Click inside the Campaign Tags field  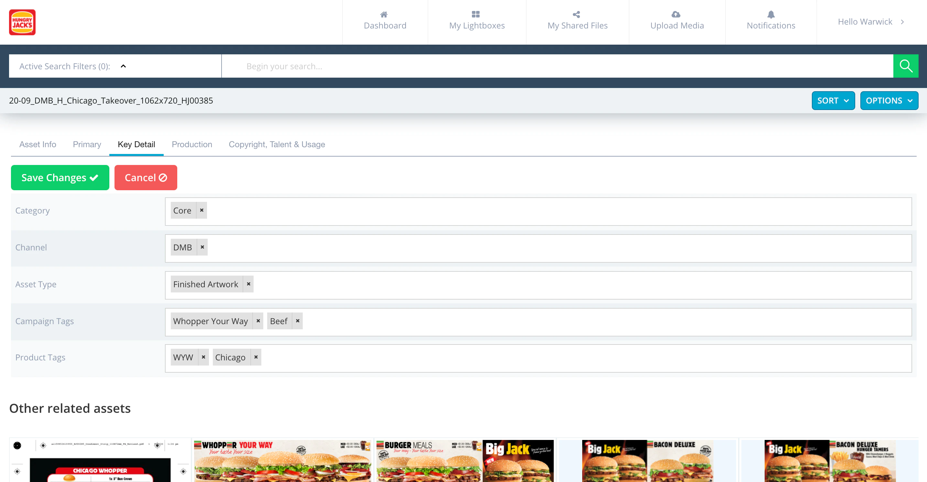(x=538, y=322)
